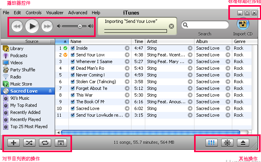
Task: Select the Sacred Love CD source
Action: point(28,91)
